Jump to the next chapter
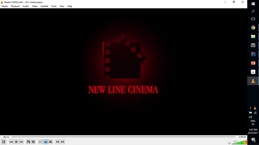Screen dimensions: 259x145 pos(63,142)
